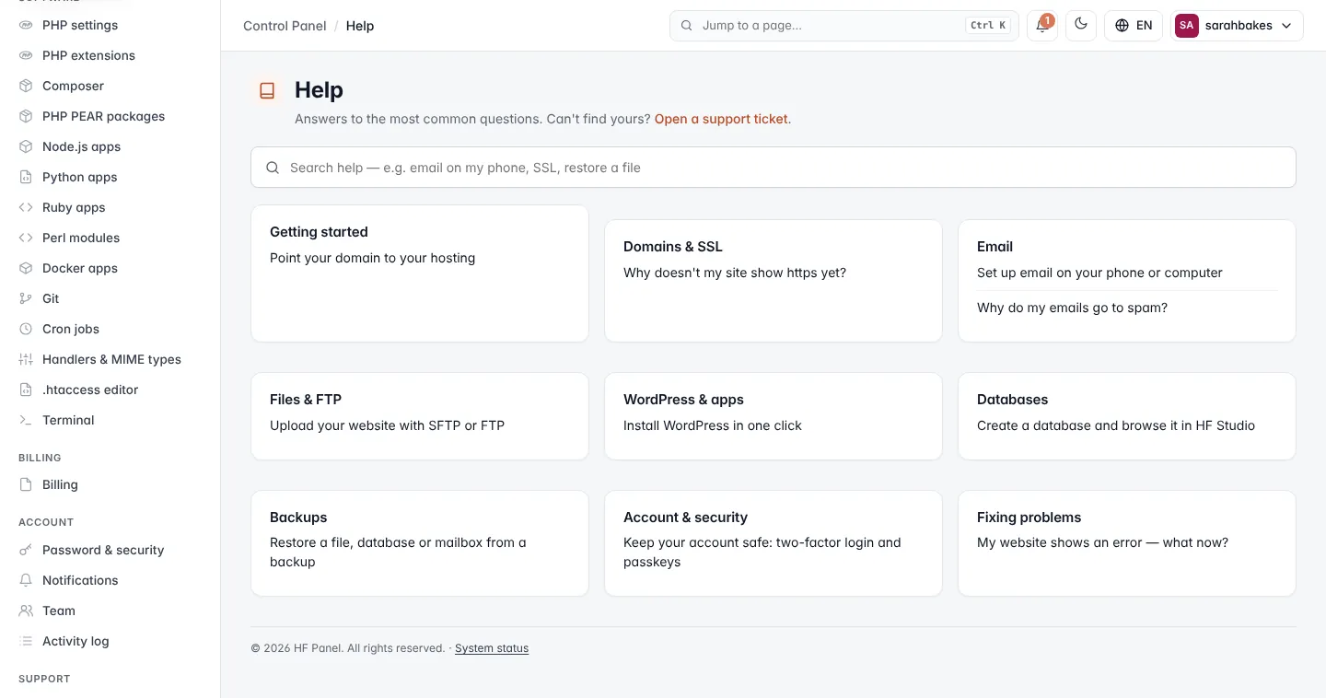Click the Handlers & MIME types sliders icon
Screen dimensions: 1326x698
click(26, 359)
